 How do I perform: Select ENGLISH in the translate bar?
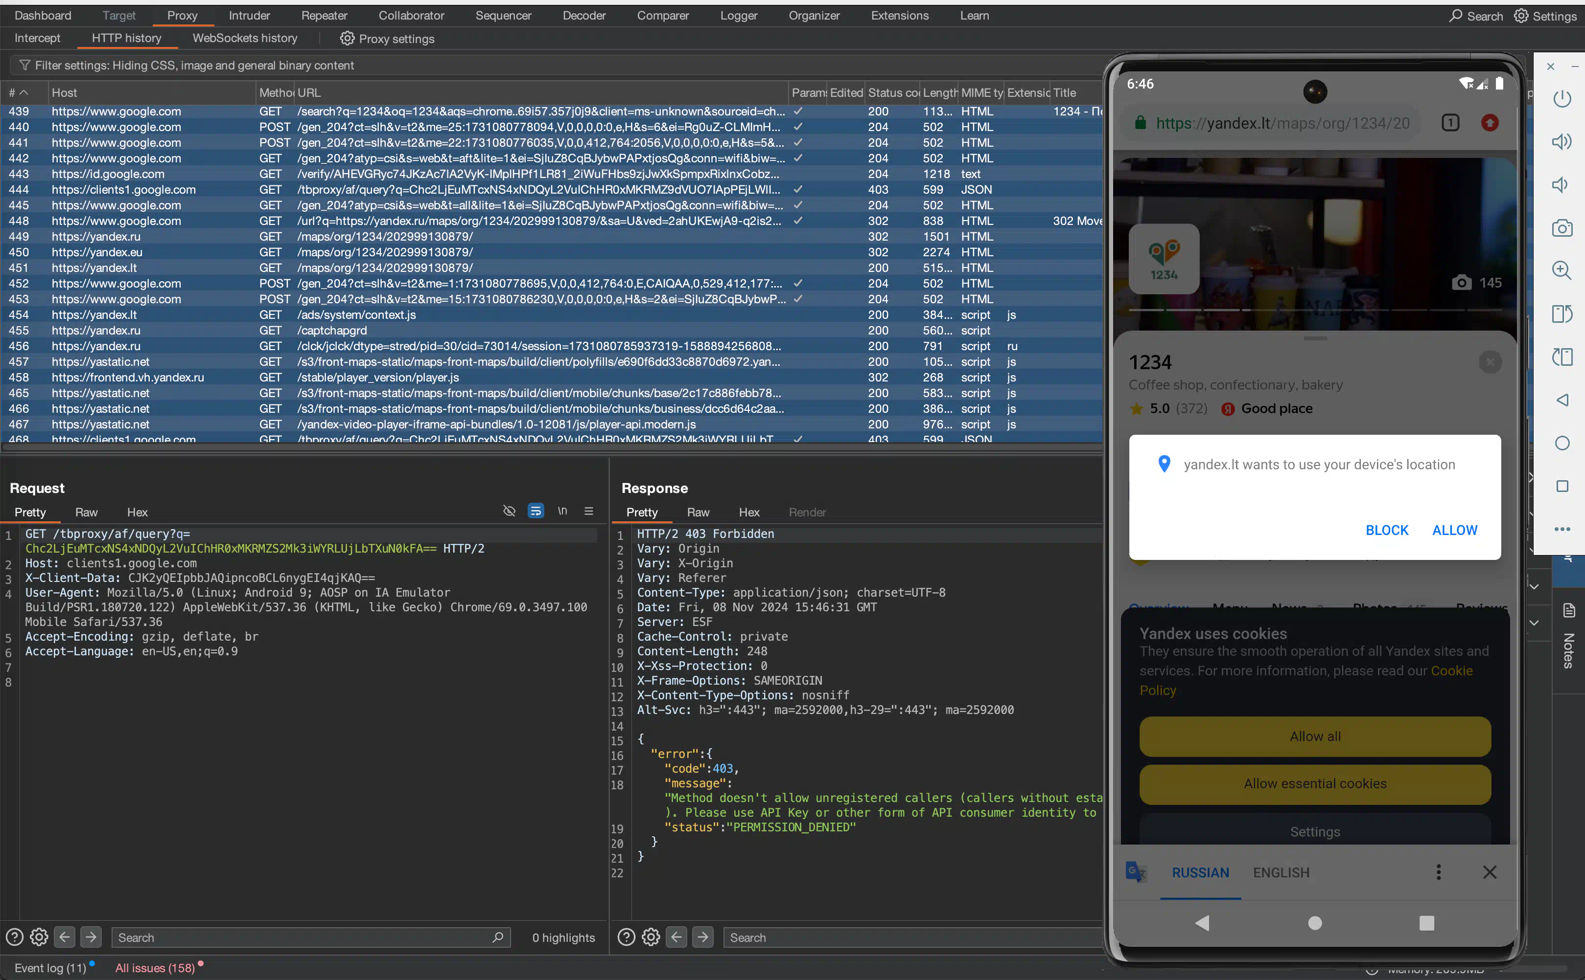pyautogui.click(x=1282, y=872)
